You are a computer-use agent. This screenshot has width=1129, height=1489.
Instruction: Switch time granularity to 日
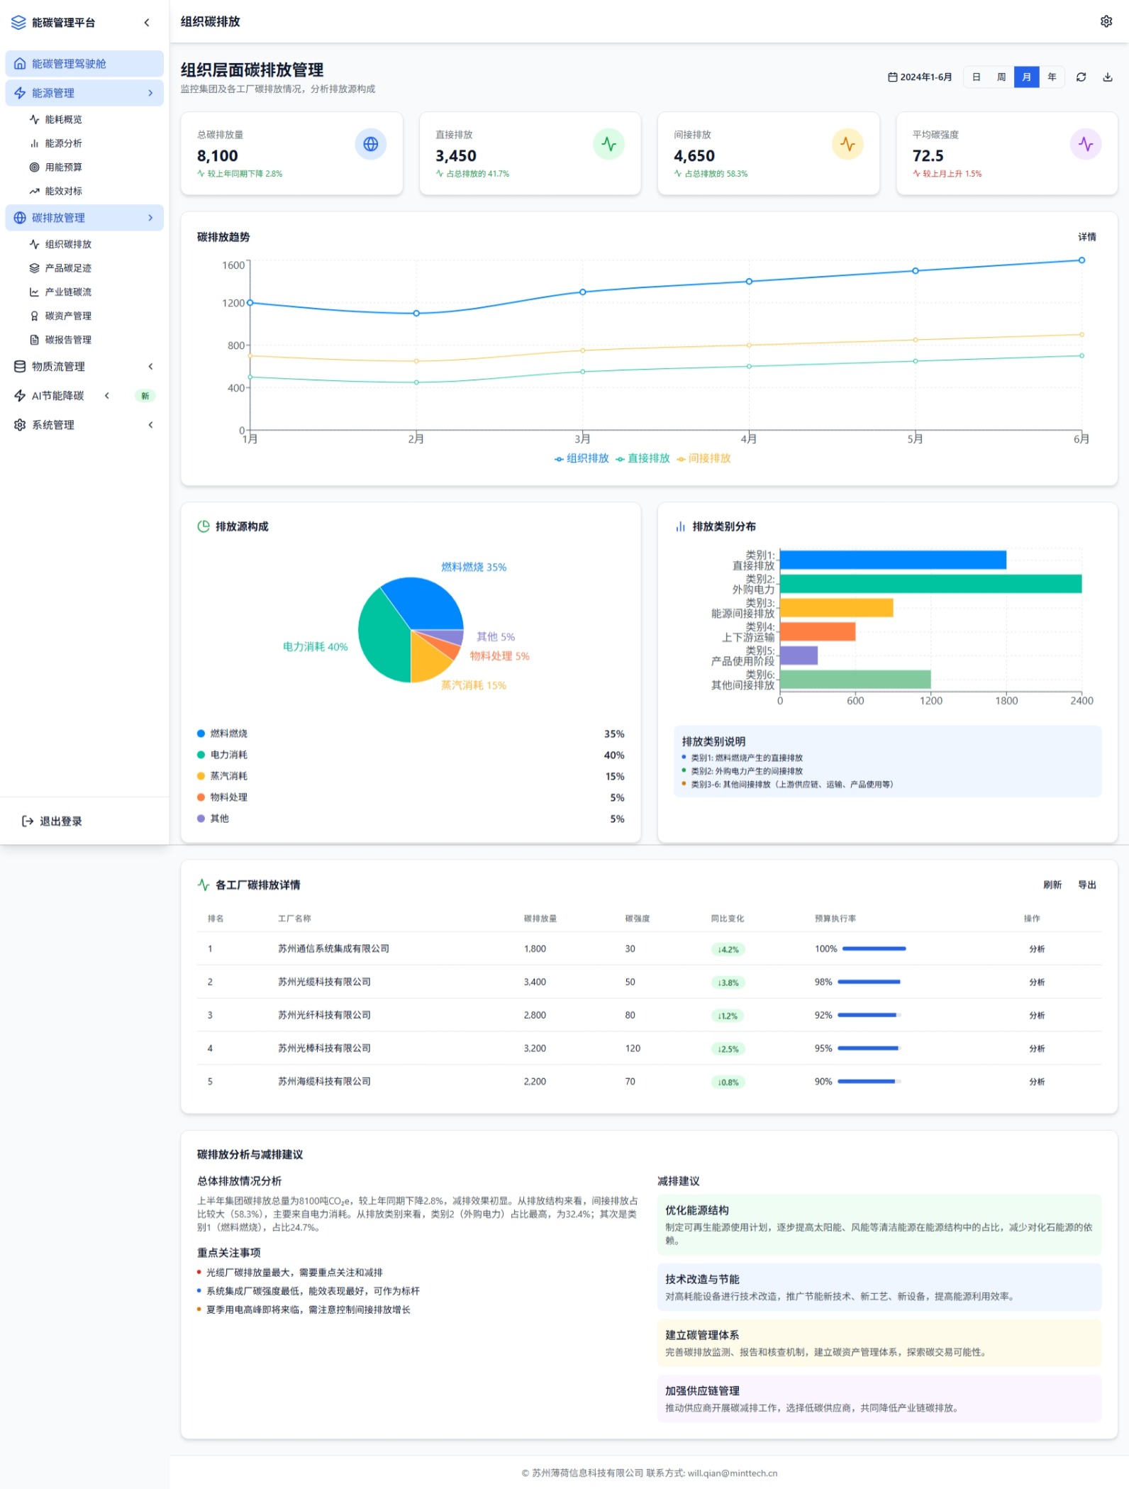click(x=976, y=77)
